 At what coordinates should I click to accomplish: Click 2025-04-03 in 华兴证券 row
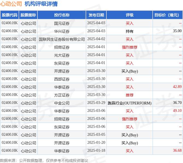point(96,31)
